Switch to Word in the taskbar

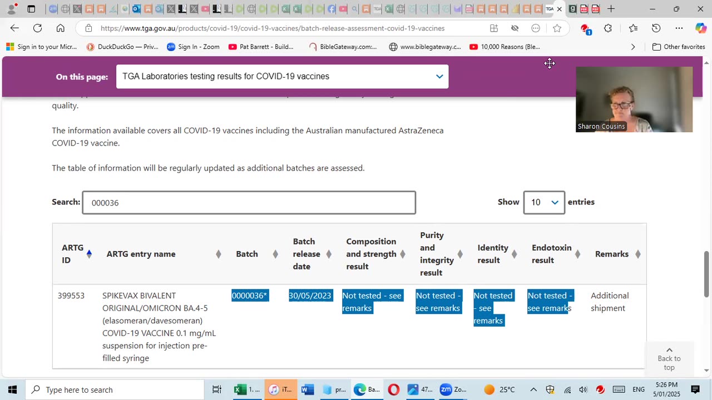point(308,389)
